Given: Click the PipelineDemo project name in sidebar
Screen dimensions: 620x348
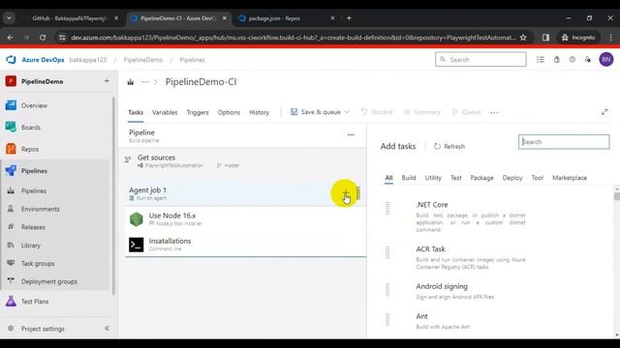Looking at the screenshot, I should (42, 81).
